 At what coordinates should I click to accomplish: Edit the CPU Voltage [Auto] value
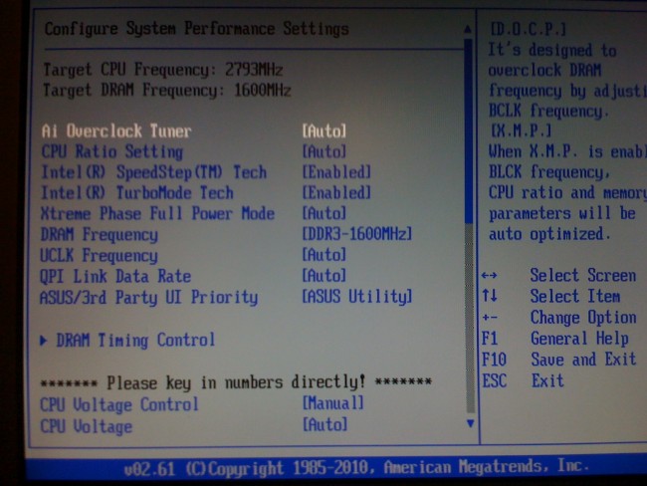324,424
